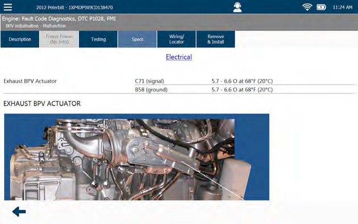Tap the exhaust BPV actuator engine photo

pos(136,157)
